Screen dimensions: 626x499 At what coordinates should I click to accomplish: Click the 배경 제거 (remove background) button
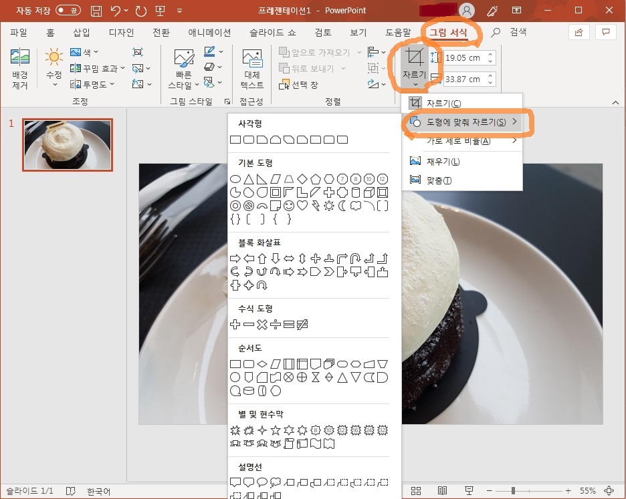(19, 69)
